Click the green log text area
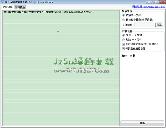The height and width of the screenshot is (128, 166). click(x=61, y=68)
